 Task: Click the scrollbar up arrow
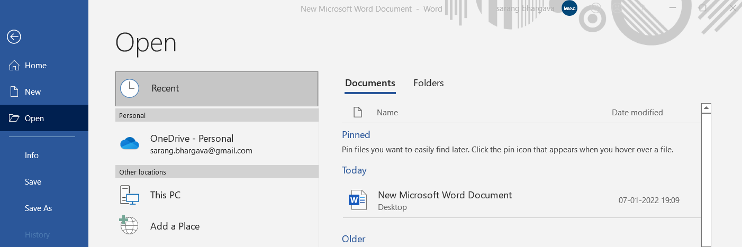coord(705,108)
